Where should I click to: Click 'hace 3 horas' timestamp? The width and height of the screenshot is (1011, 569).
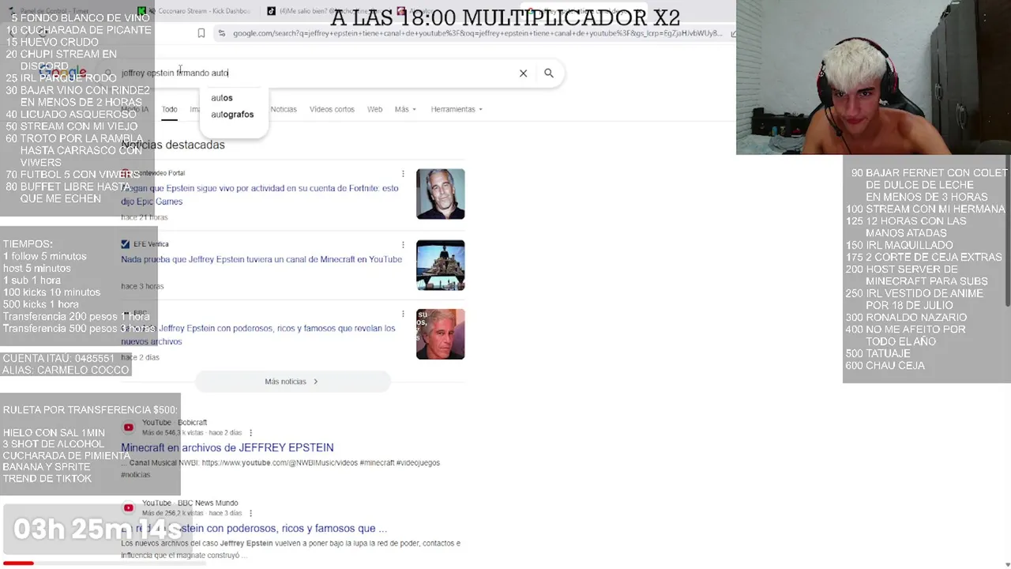click(142, 286)
